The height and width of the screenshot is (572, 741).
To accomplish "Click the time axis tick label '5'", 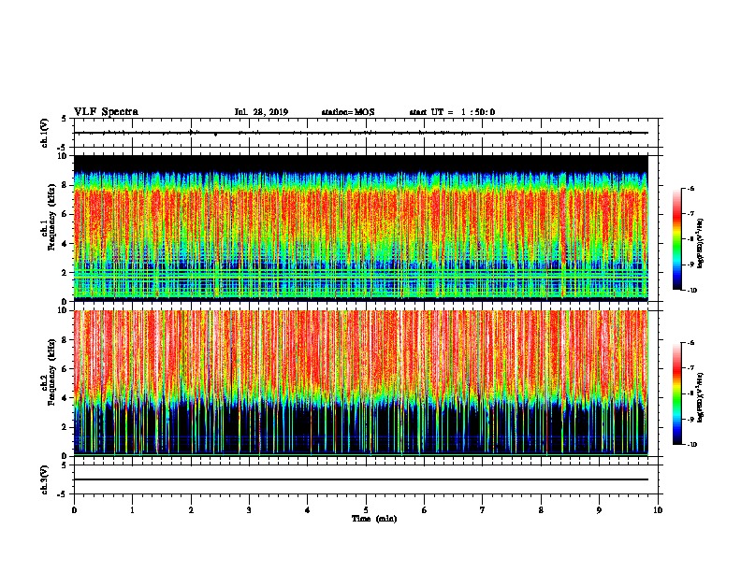I will (366, 510).
